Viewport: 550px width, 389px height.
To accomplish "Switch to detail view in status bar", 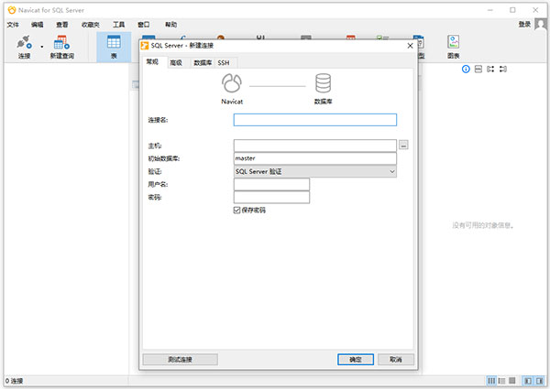I will pos(501,381).
